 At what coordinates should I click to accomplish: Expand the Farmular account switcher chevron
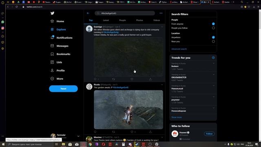click(x=78, y=136)
